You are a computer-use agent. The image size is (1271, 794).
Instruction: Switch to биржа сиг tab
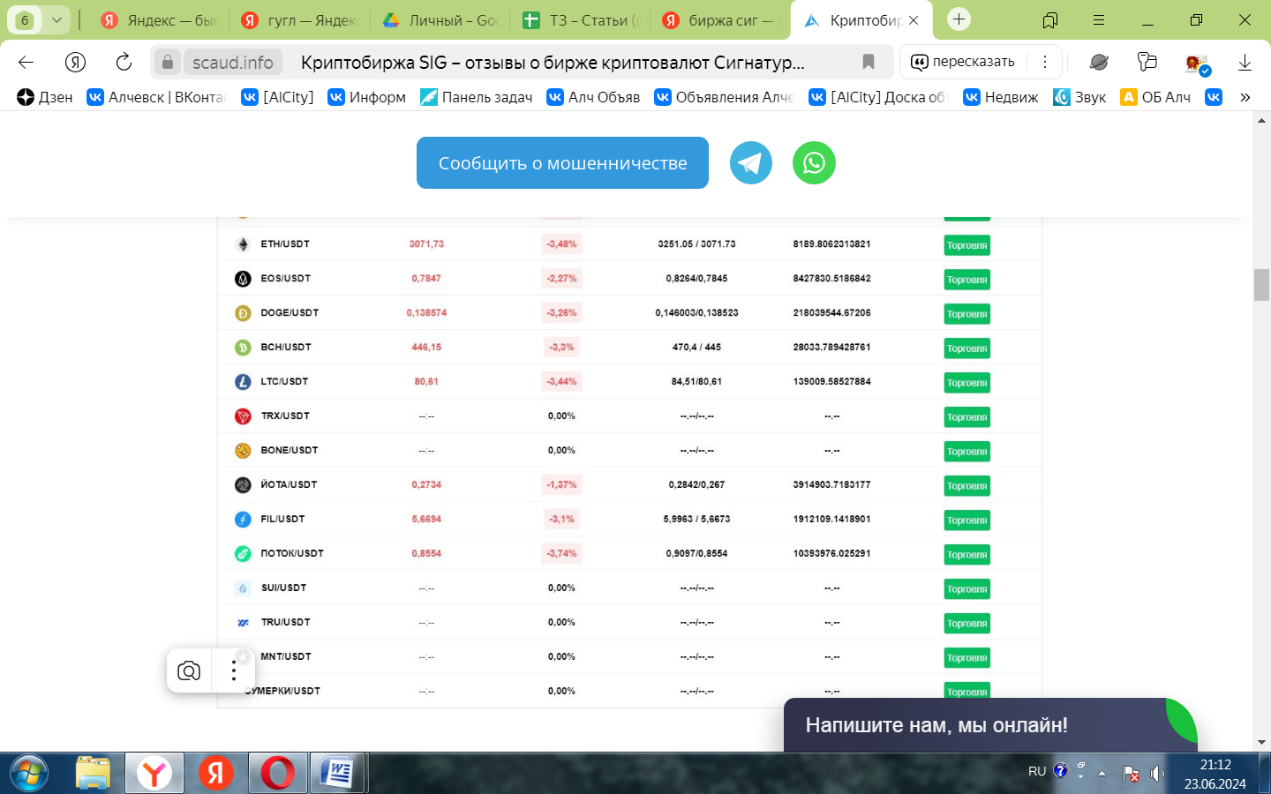pos(719,20)
